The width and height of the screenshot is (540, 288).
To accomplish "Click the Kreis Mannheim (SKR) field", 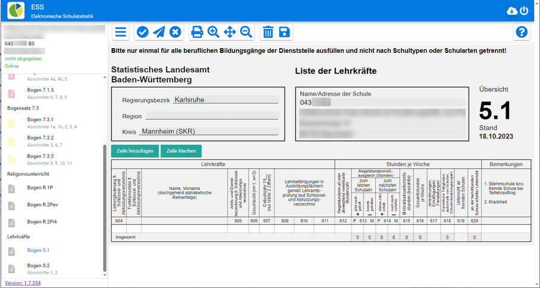I will tap(209, 131).
